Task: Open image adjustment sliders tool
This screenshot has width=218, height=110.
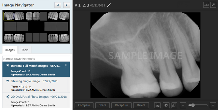Action: pos(157,105)
